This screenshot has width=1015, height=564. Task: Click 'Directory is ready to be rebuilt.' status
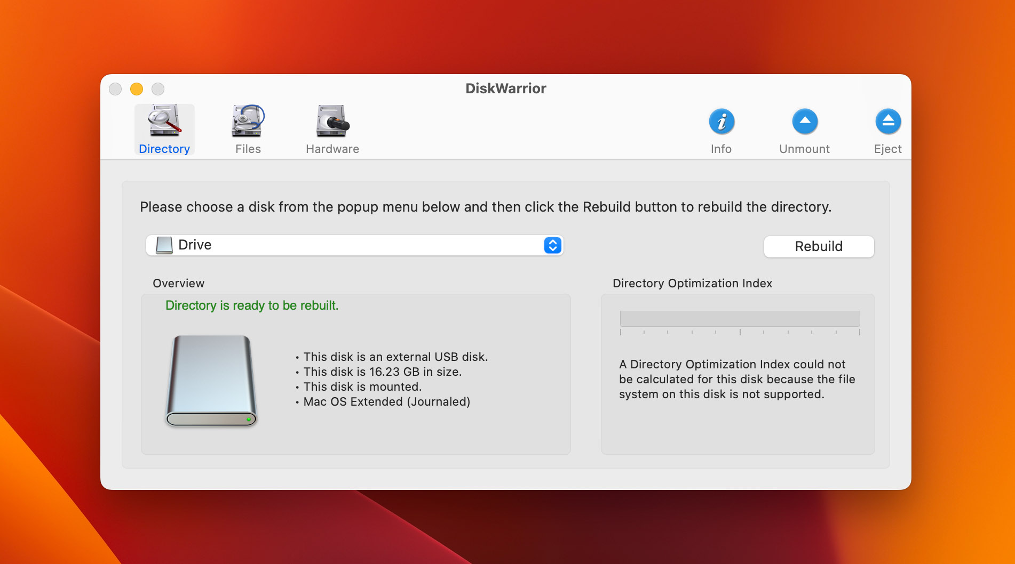pos(252,305)
